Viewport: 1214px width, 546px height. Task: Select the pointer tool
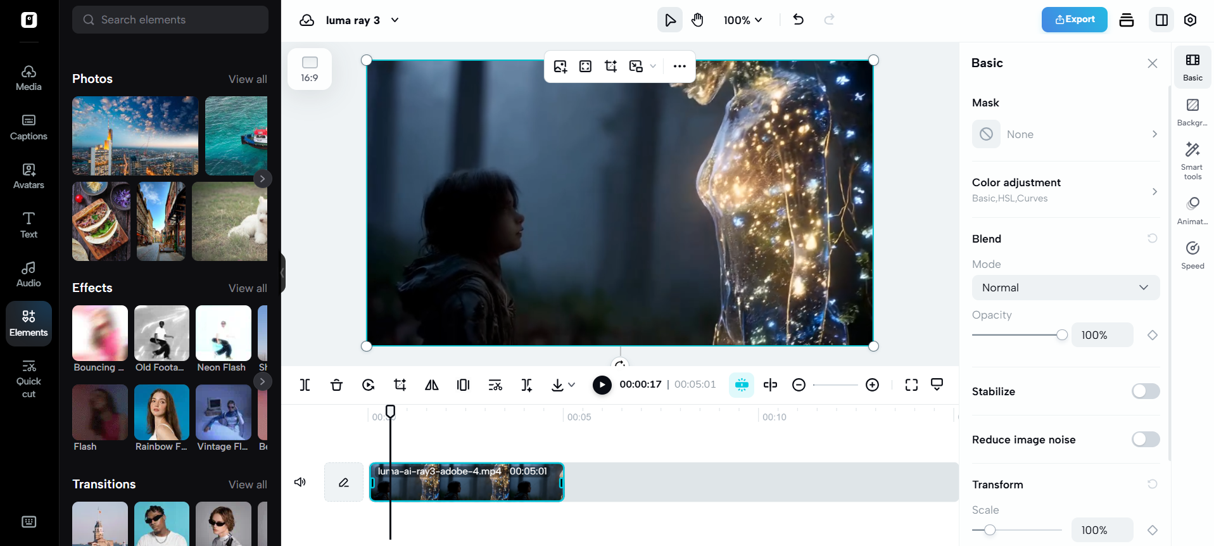pyautogui.click(x=670, y=20)
